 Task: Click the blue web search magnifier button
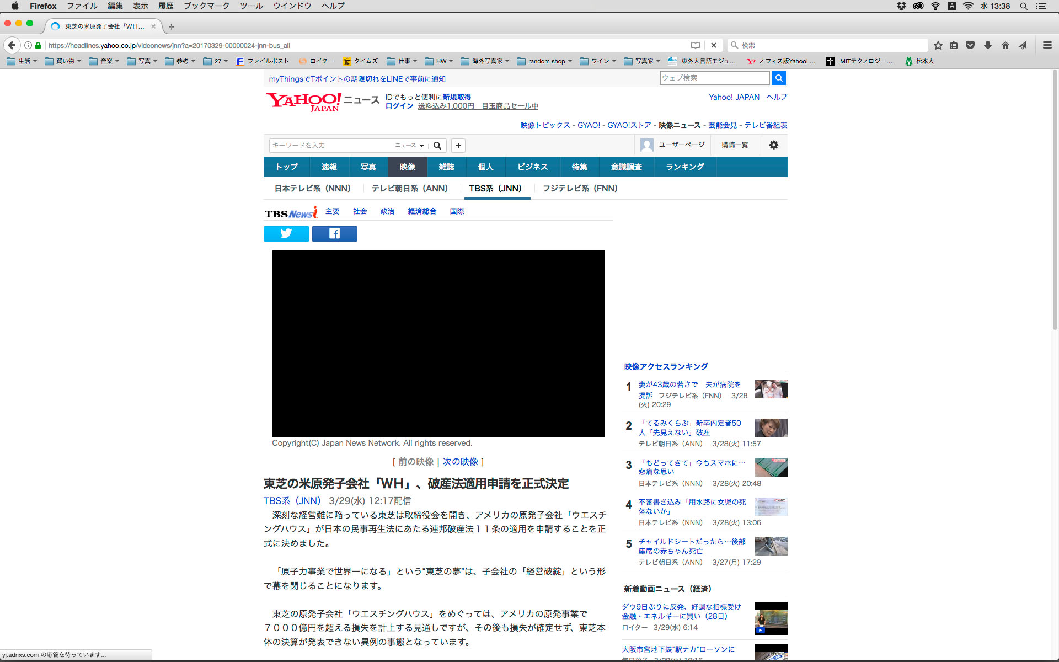(x=778, y=78)
